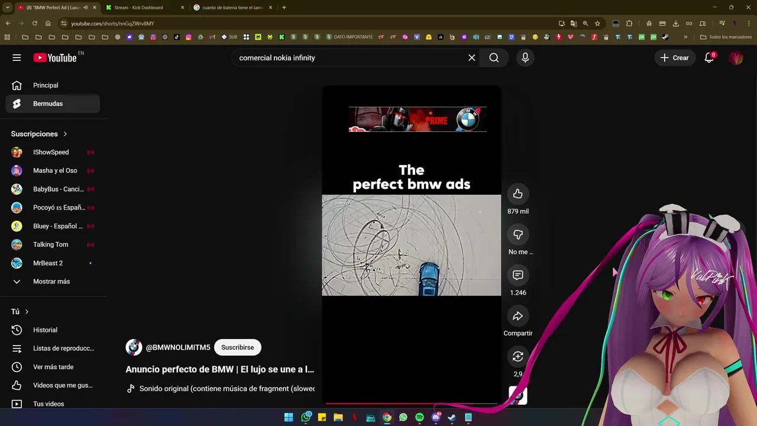
Task: Select Principal in the sidebar
Action: coord(53,85)
